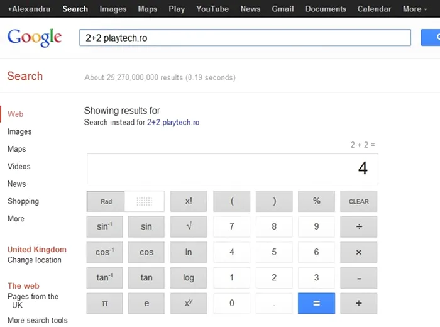
Task: Select Pages from the UK filter
Action: click(33, 301)
